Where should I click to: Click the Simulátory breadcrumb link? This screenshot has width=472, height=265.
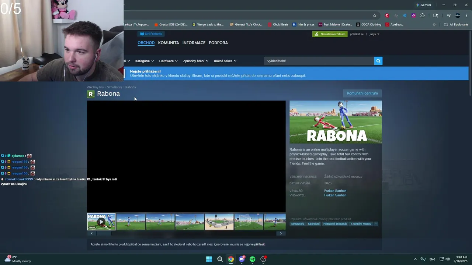114,87
